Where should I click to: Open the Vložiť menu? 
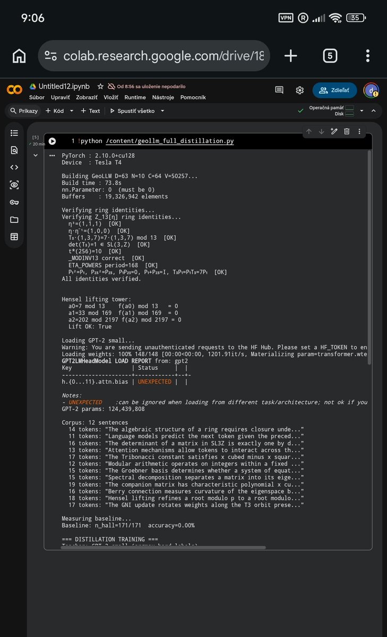point(110,97)
